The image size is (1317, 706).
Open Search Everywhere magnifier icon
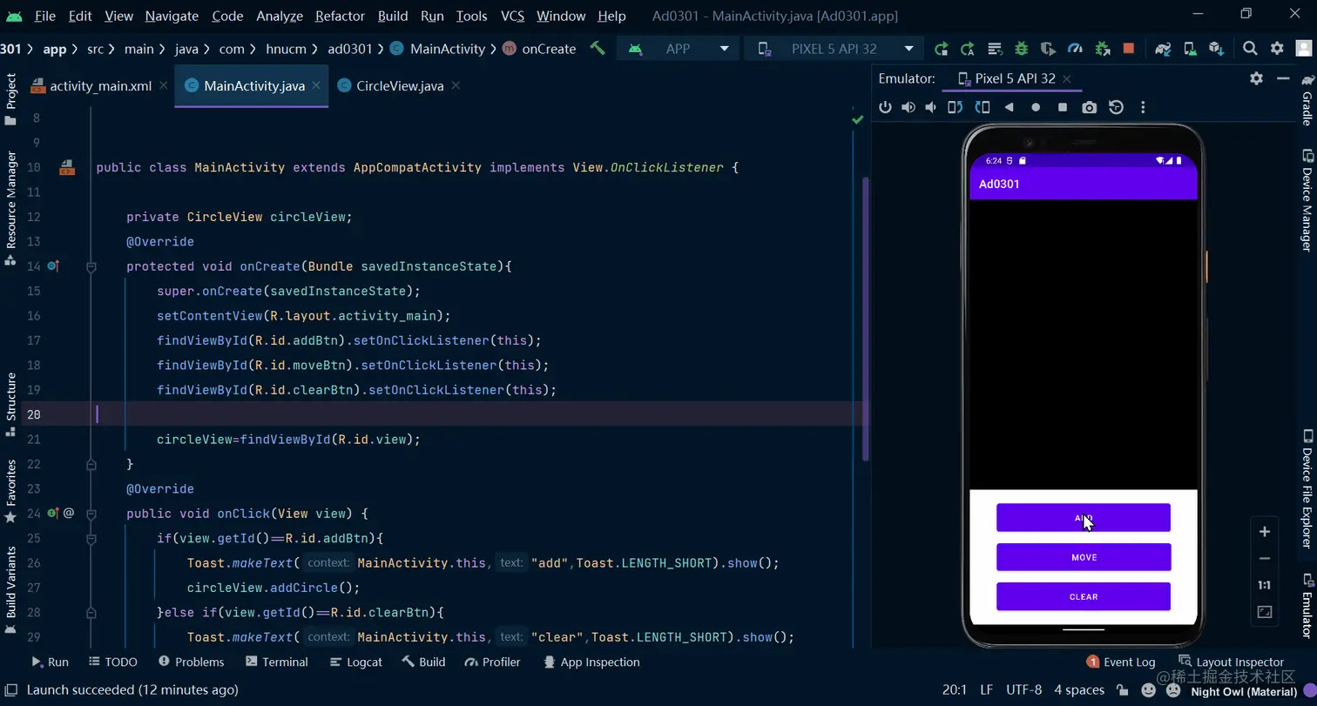pos(1250,49)
